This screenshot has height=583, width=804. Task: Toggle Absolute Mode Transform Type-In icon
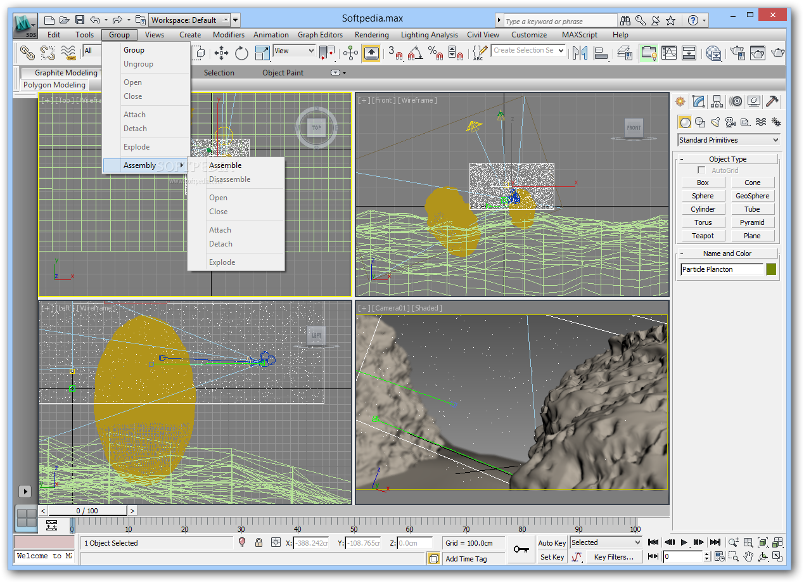276,542
